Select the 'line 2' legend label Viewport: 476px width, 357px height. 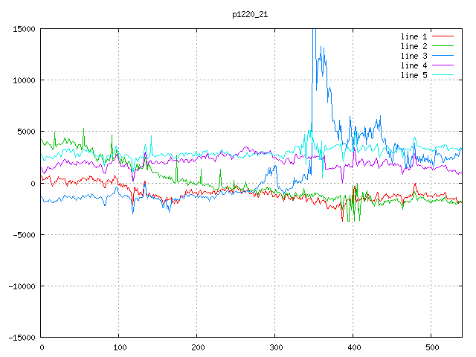414,46
